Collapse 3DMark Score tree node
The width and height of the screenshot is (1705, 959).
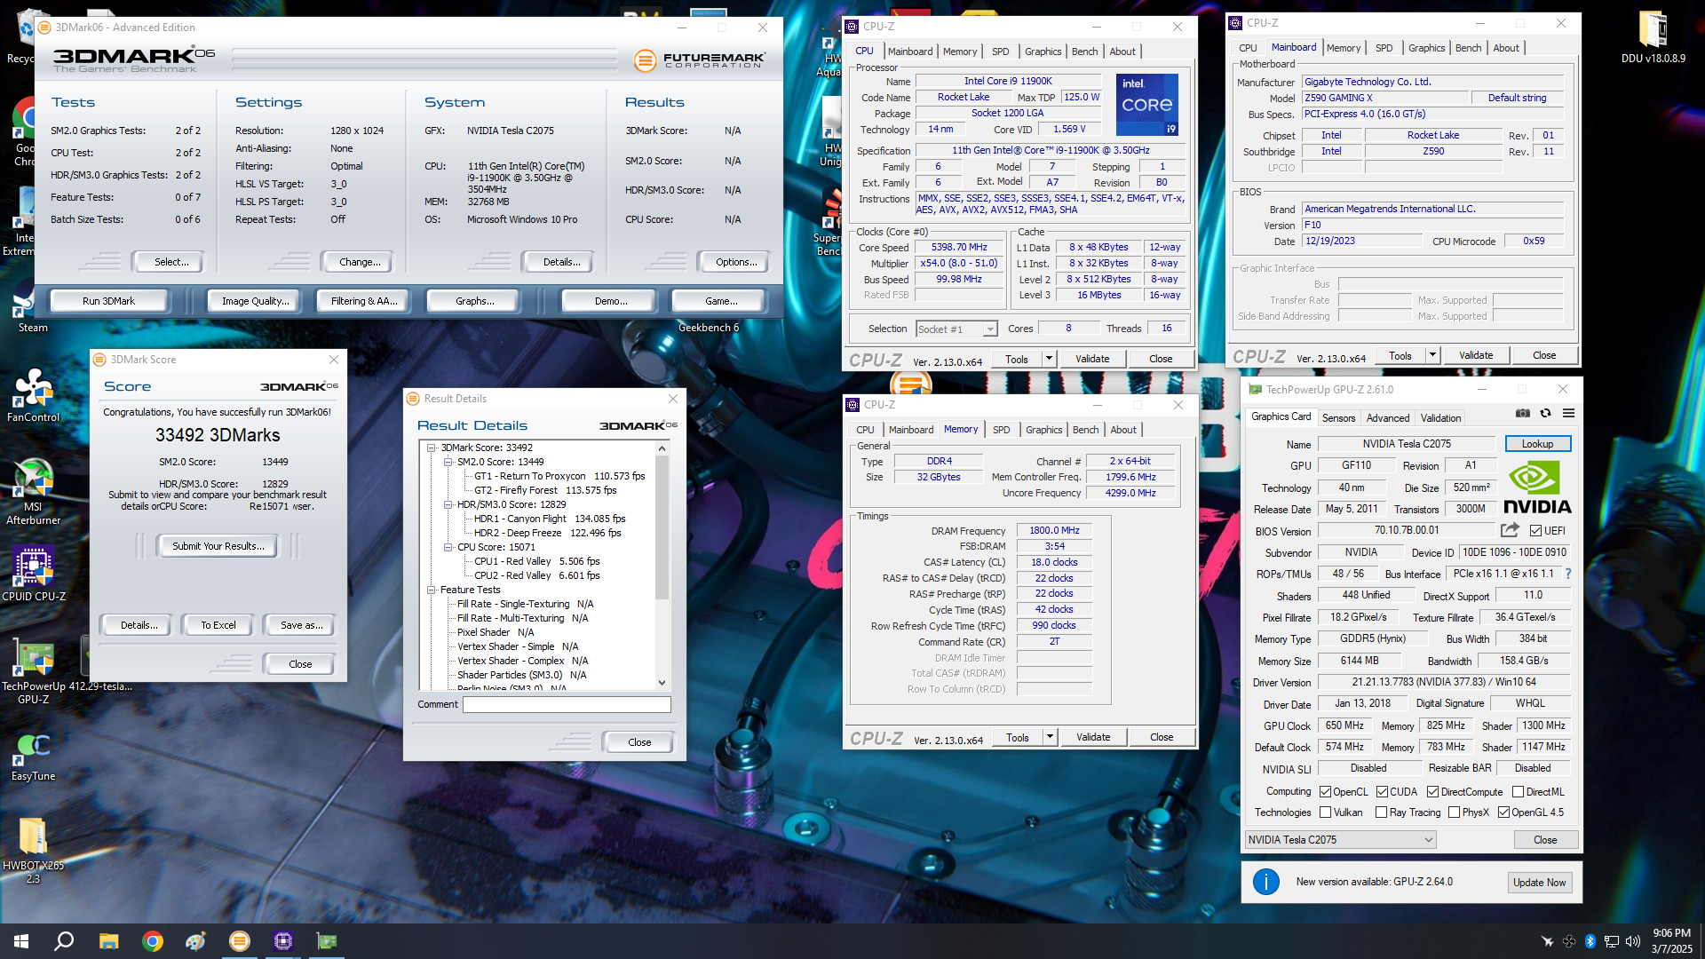432,448
